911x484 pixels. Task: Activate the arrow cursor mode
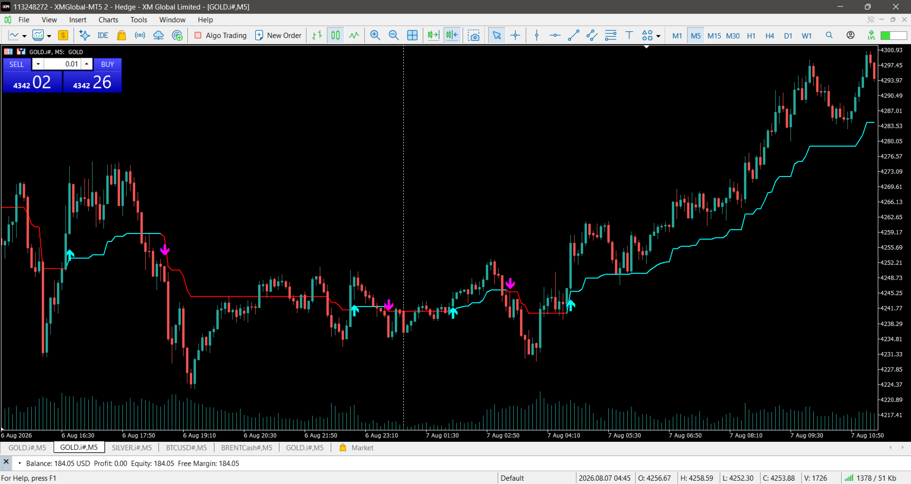[x=497, y=35]
